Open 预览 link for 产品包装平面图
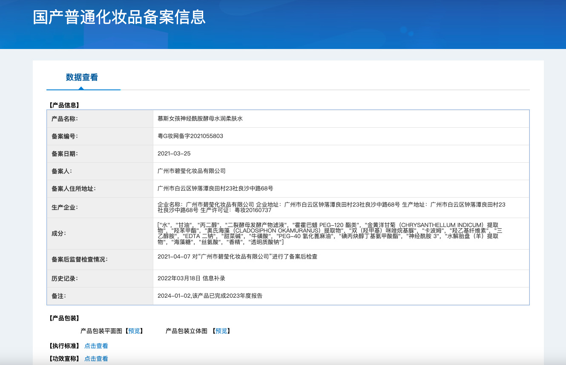This screenshot has height=365, width=566. [134, 331]
